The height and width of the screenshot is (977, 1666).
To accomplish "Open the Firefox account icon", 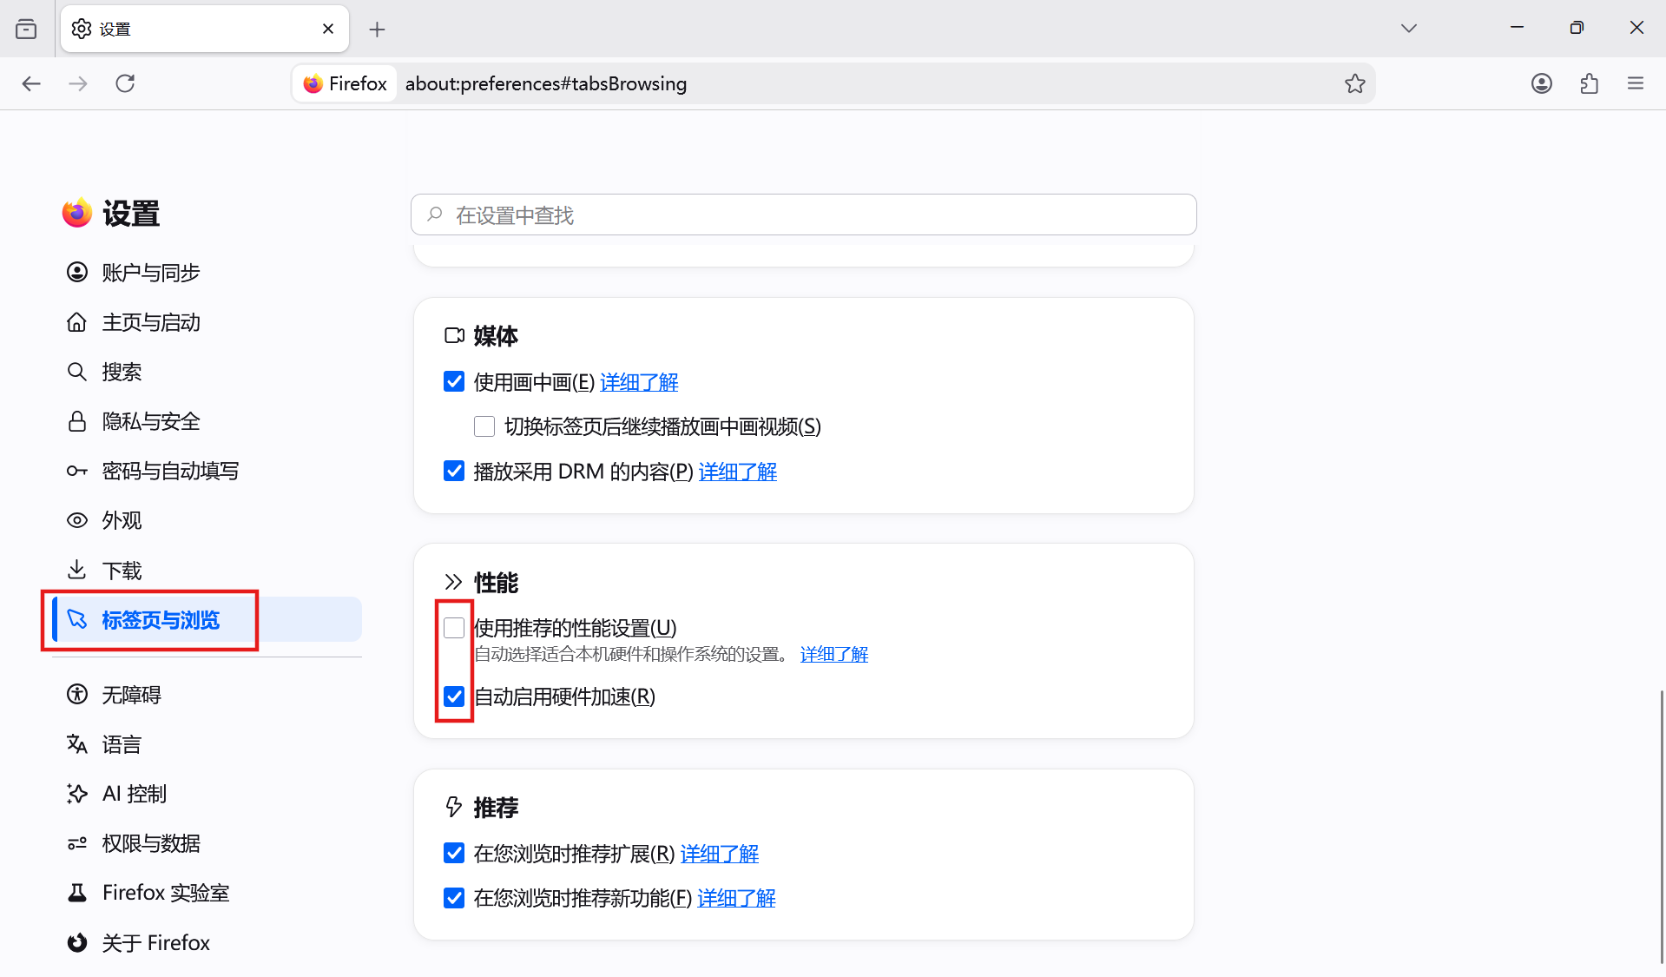I will pos(1542,83).
